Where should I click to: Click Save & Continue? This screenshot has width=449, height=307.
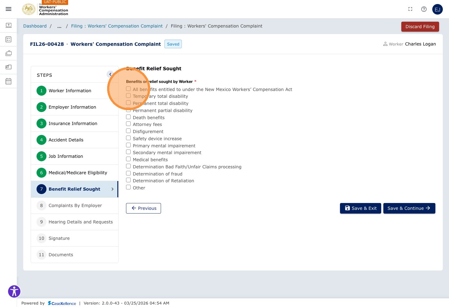[x=409, y=208]
